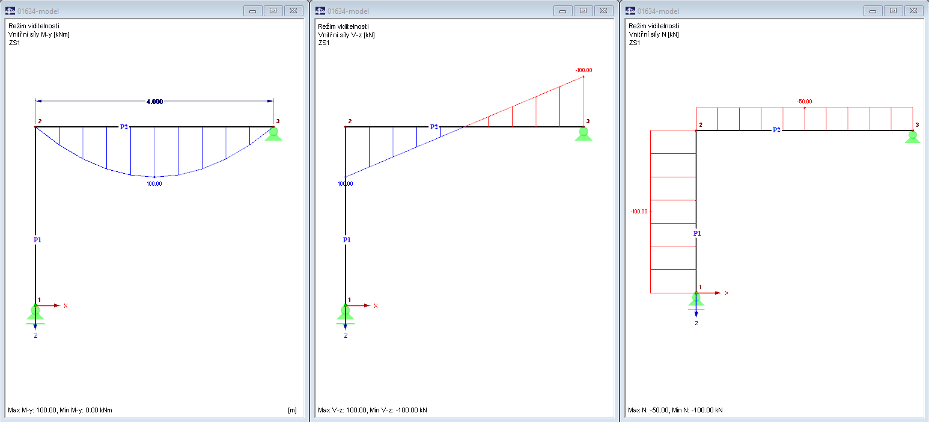Viewport: 929px width, 422px height.
Task: Click the N window title "01634-model"
Action: [659, 11]
